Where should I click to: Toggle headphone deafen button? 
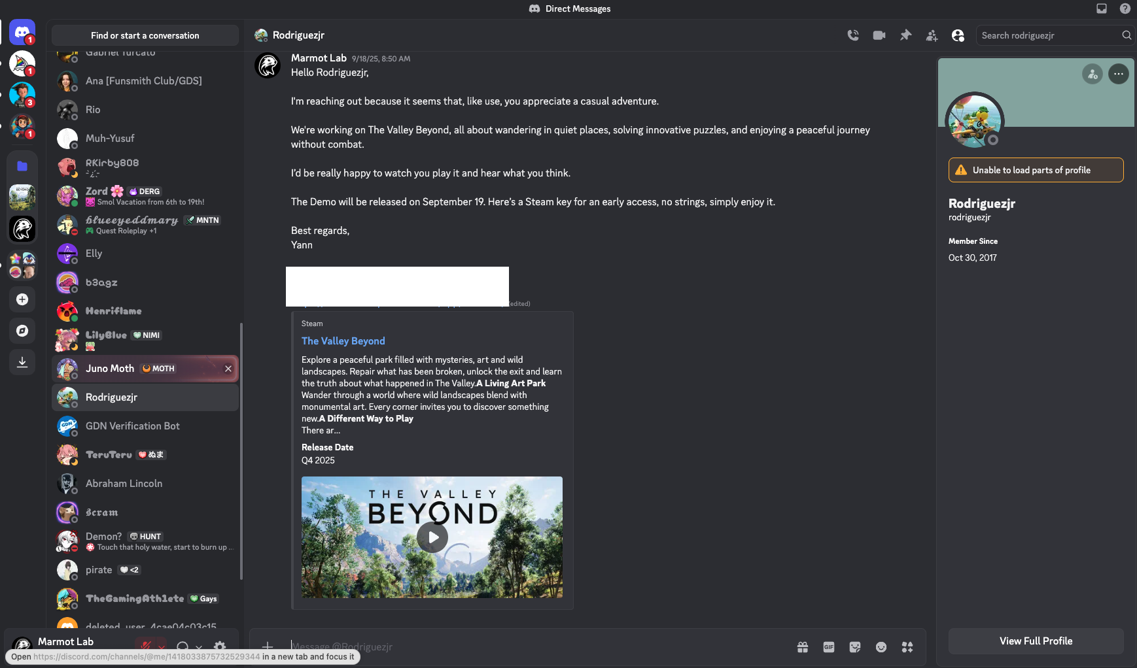pyautogui.click(x=183, y=646)
